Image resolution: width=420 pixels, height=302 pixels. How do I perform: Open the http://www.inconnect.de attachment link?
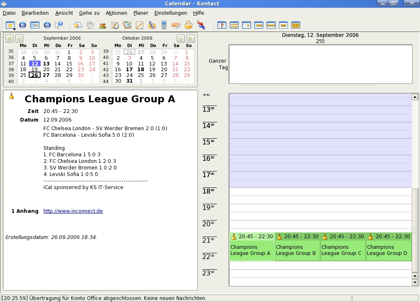tap(73, 211)
